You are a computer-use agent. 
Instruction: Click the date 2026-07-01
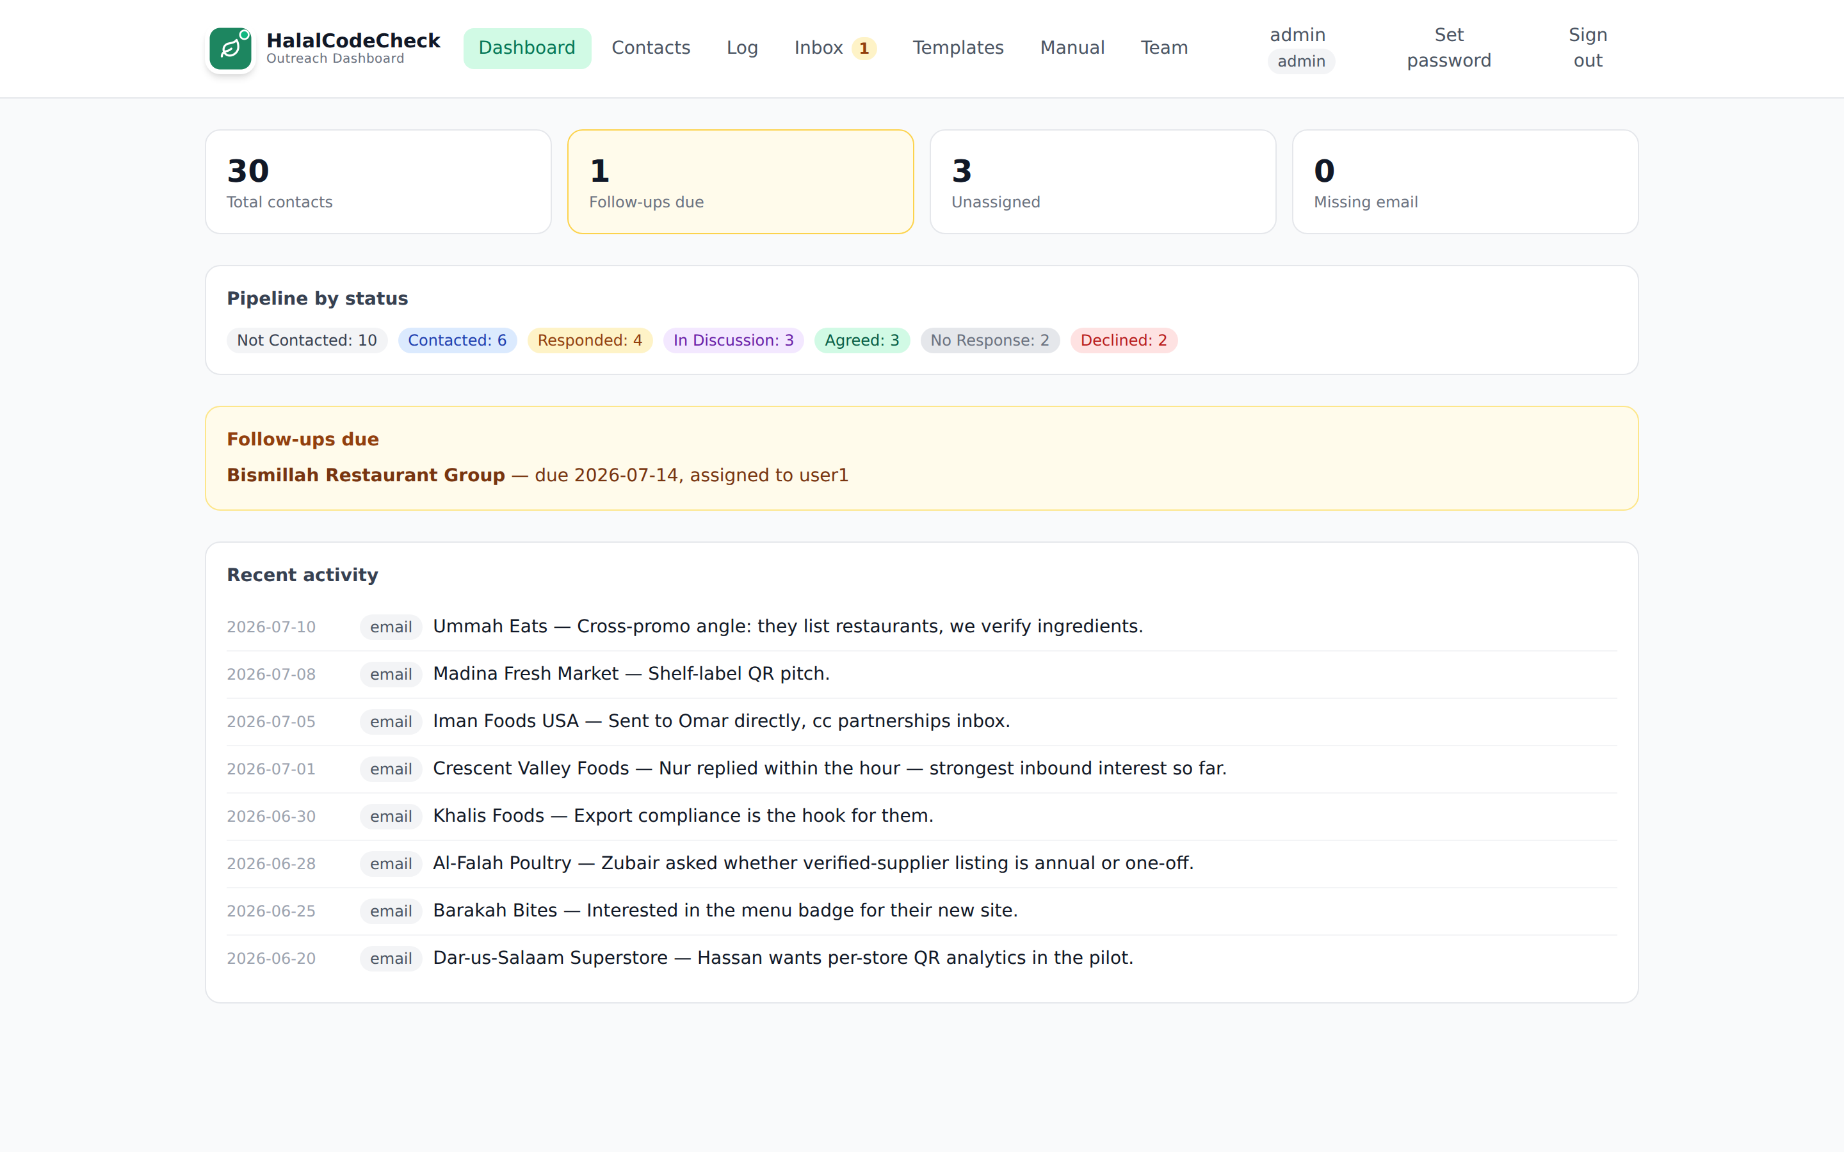coord(271,769)
